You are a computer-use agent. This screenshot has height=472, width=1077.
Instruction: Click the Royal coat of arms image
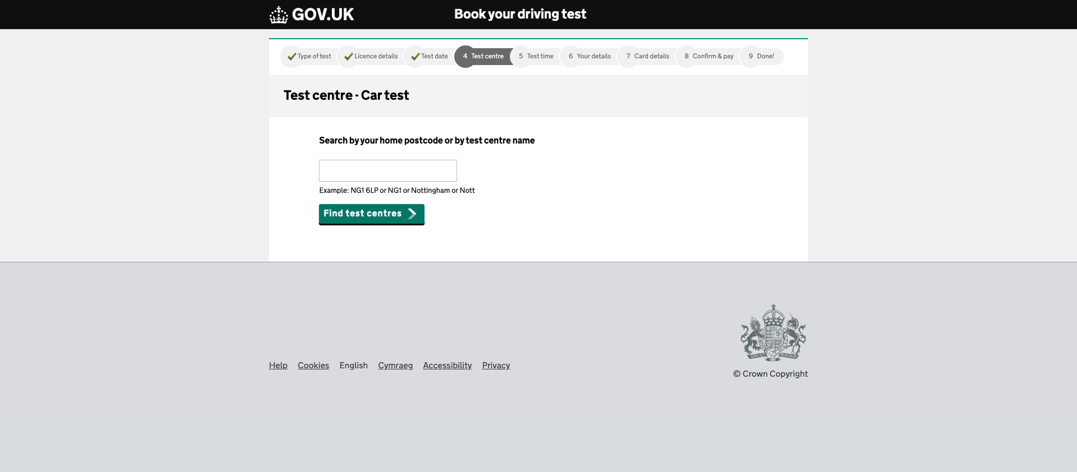[x=773, y=332]
